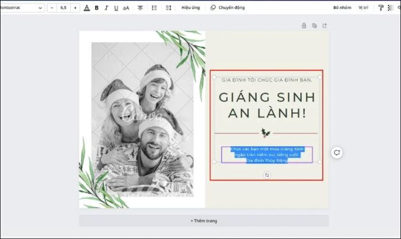Select the holly divider ornament
This screenshot has height=239, width=401.
pyautogui.click(x=266, y=133)
